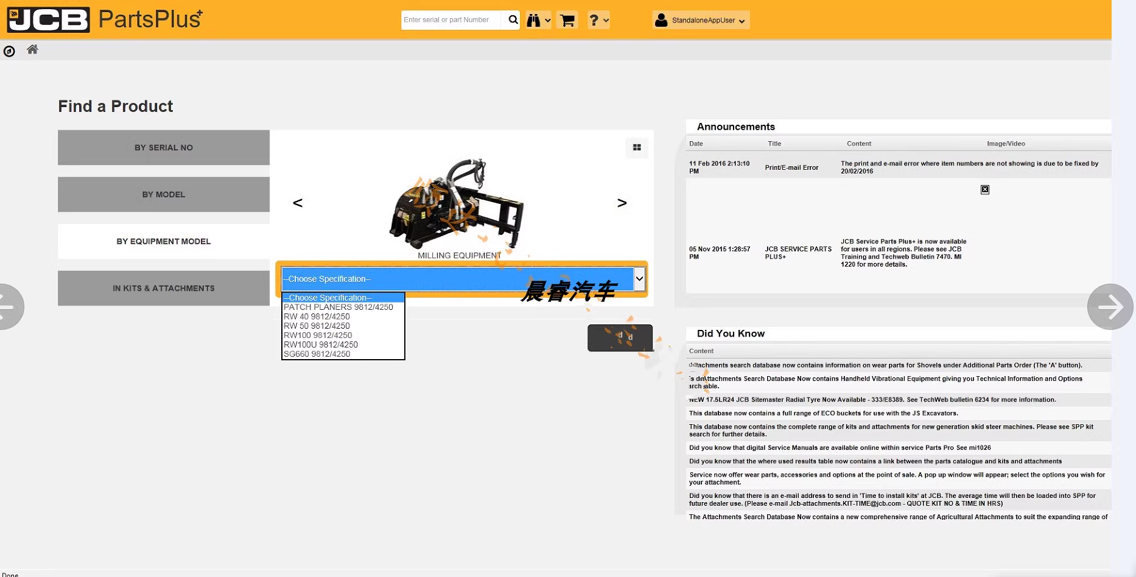
Task: Open StandaloneAppUser account dropdown
Action: [701, 20]
